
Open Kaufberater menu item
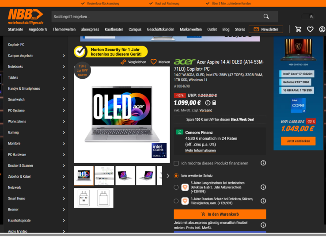pos(114,29)
